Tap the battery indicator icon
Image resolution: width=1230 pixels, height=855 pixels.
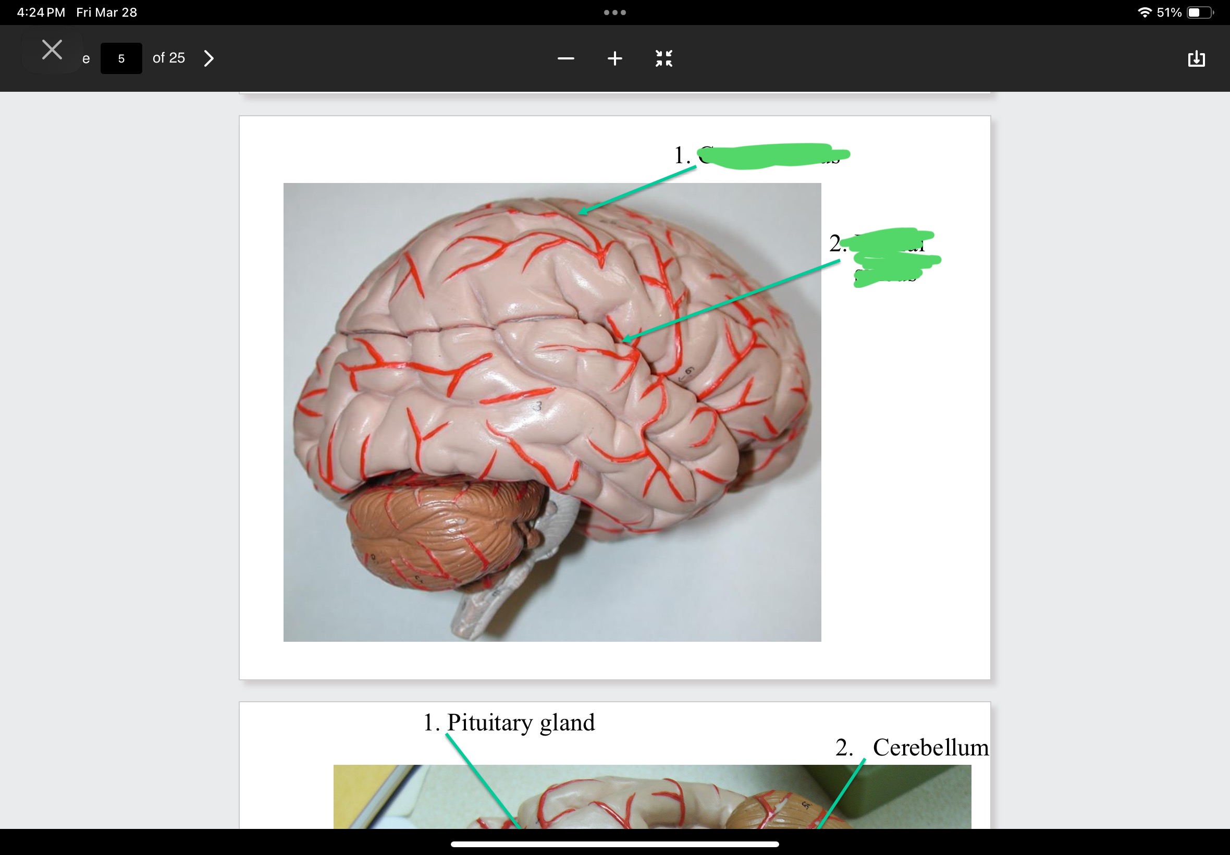[1199, 13]
